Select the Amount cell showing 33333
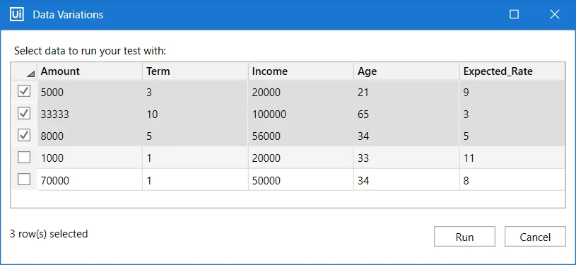 pos(90,114)
